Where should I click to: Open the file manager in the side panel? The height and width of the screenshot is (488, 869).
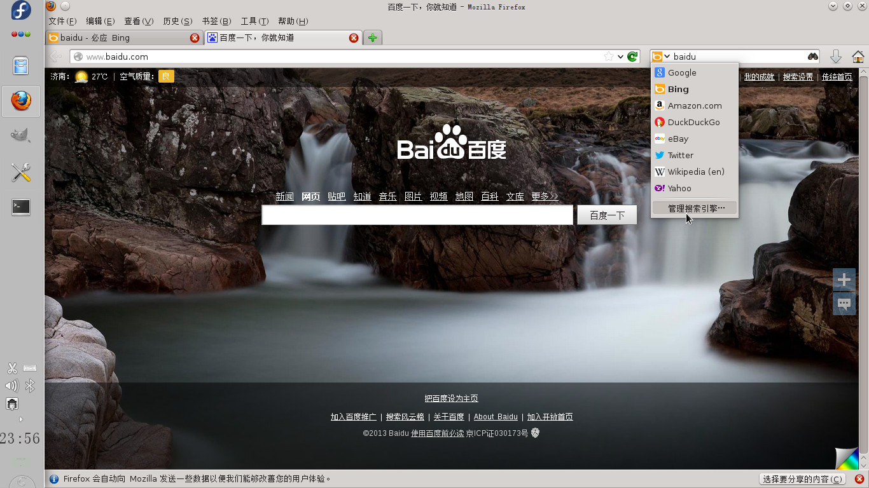click(x=21, y=65)
